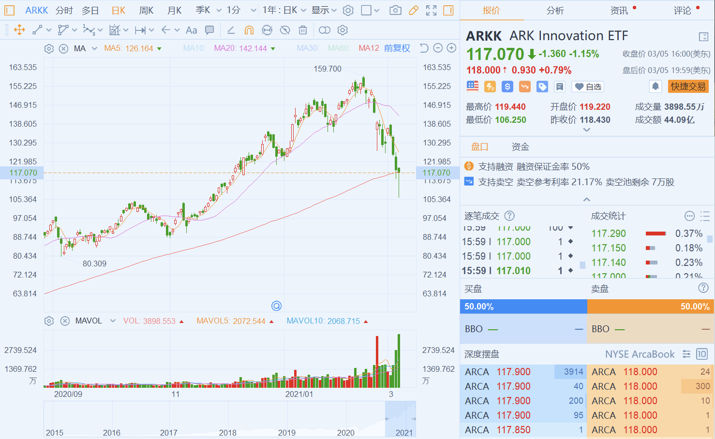Toggle MA12 line visibility
This screenshot has width=715, height=439.
(369, 48)
